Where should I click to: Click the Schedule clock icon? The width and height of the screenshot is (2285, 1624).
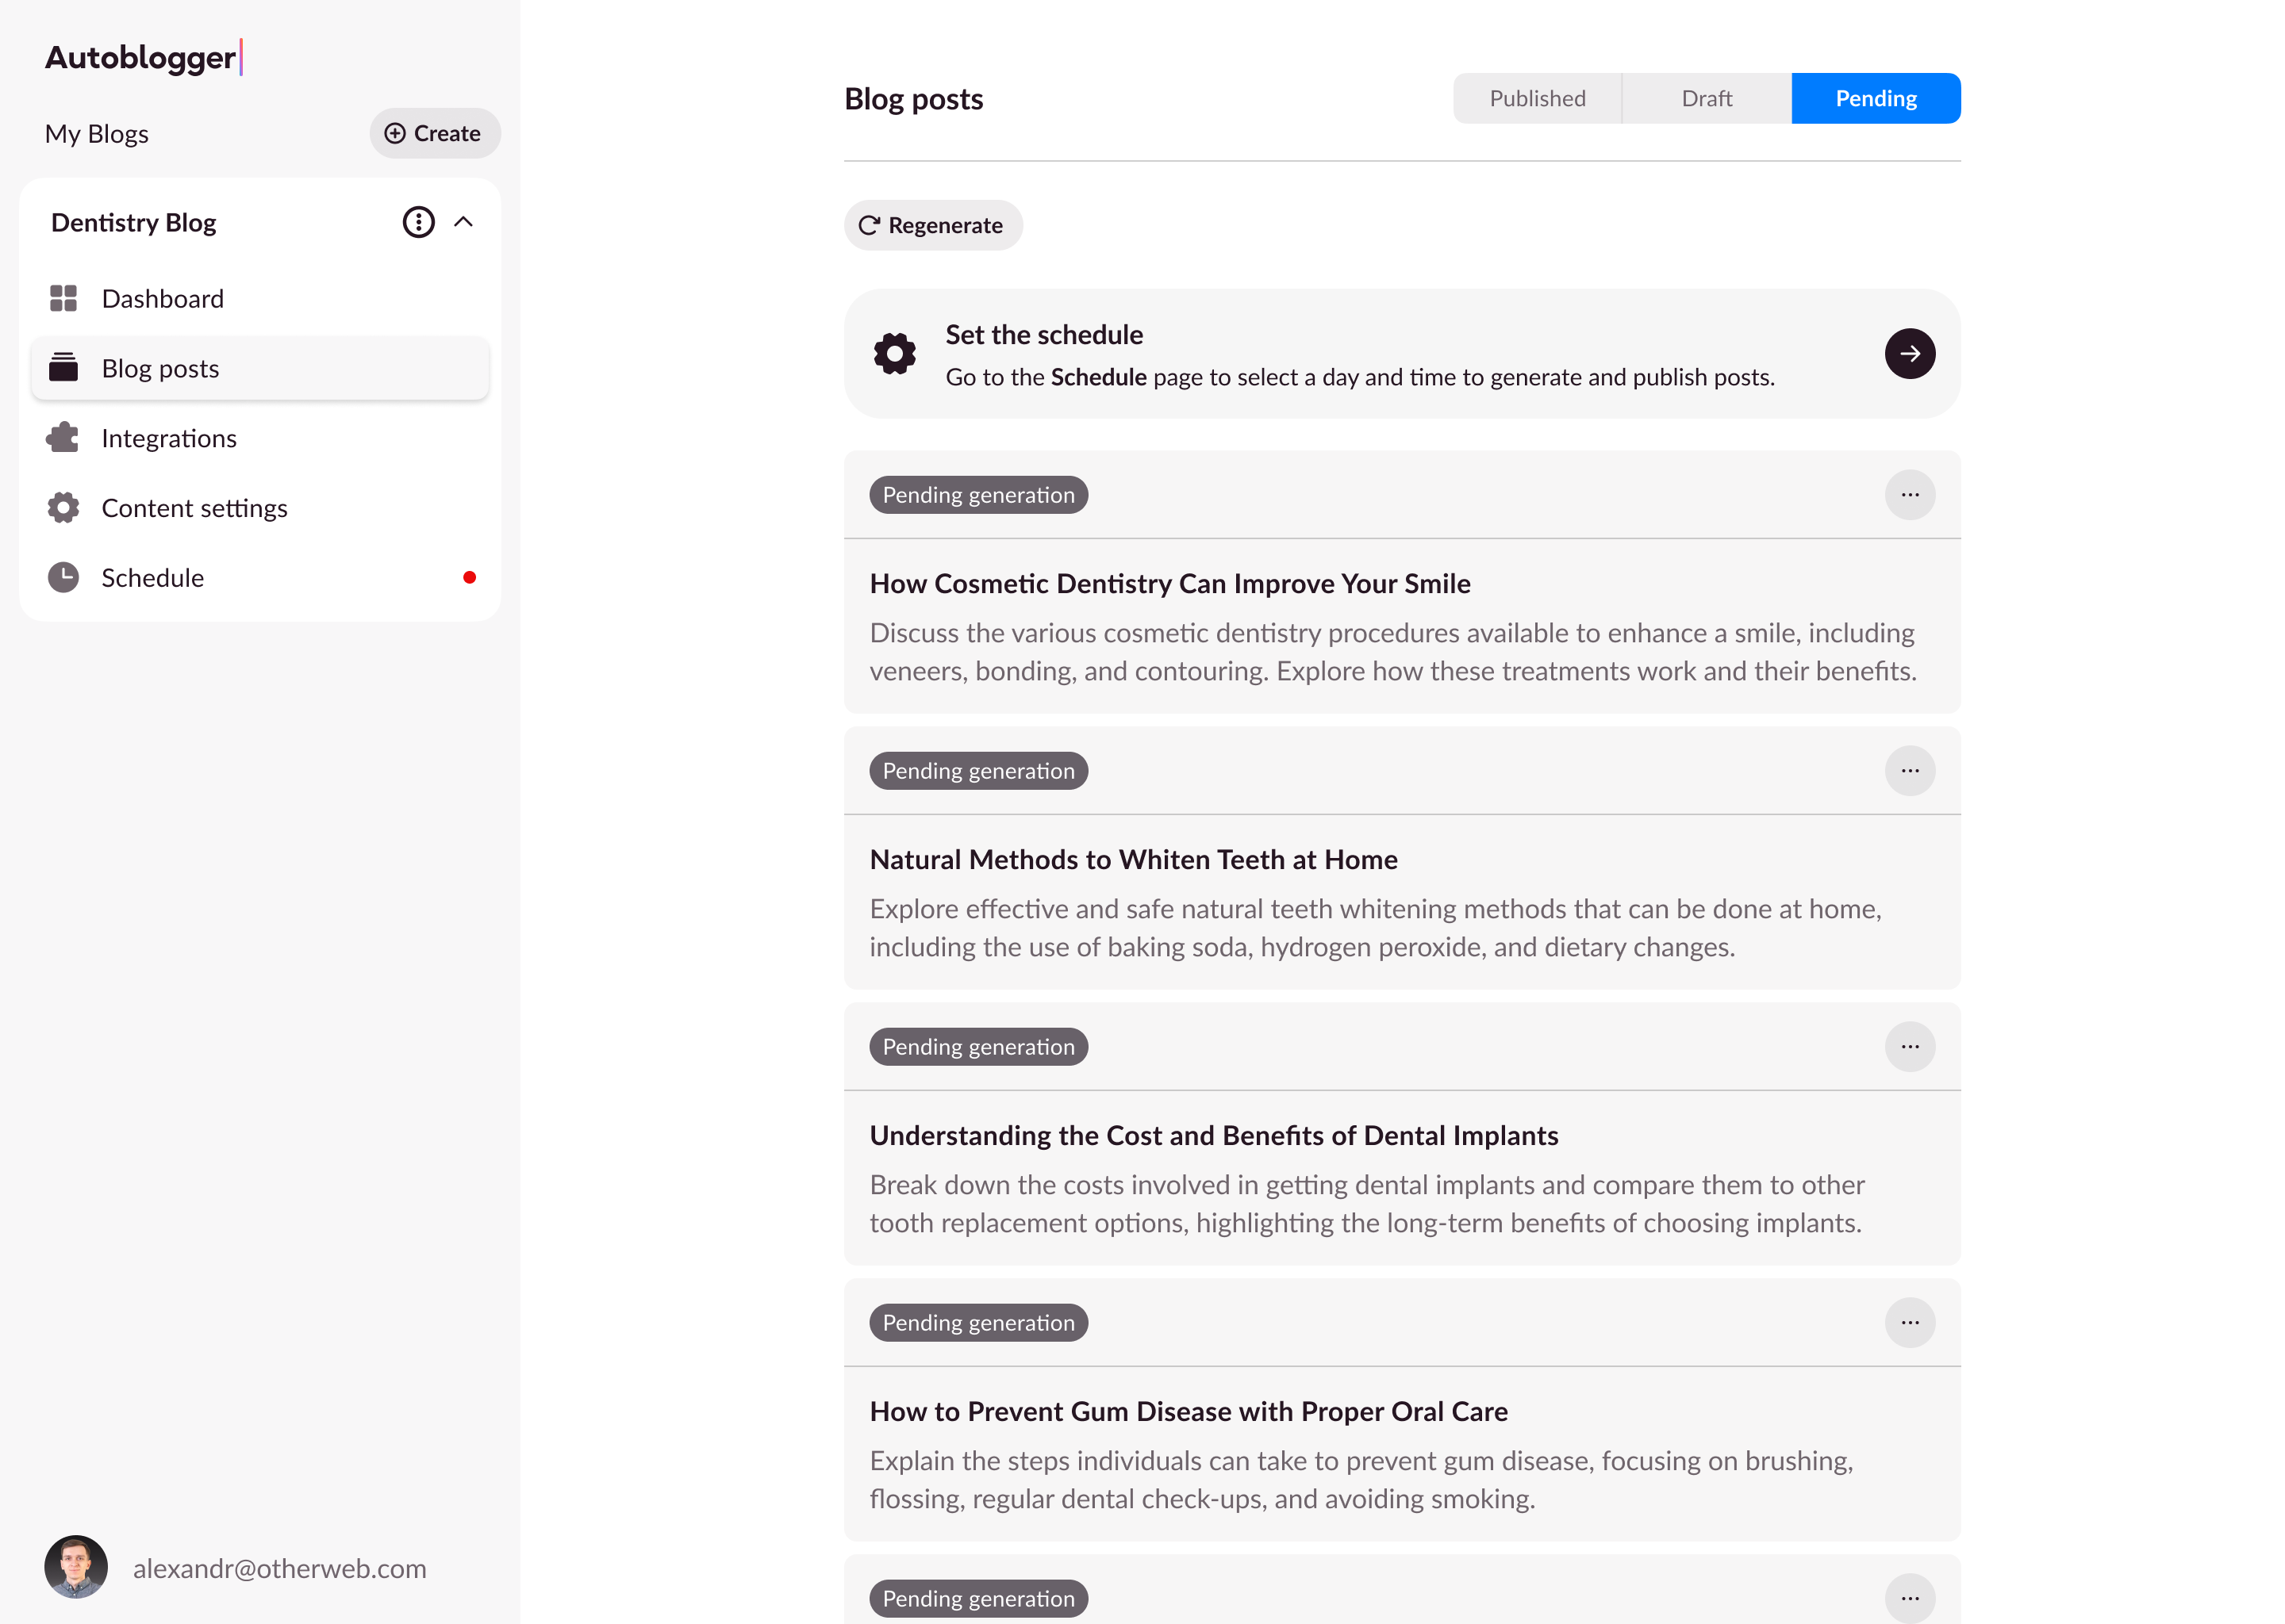(x=63, y=578)
